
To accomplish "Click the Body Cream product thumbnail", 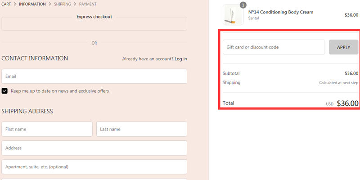I will point(233,15).
